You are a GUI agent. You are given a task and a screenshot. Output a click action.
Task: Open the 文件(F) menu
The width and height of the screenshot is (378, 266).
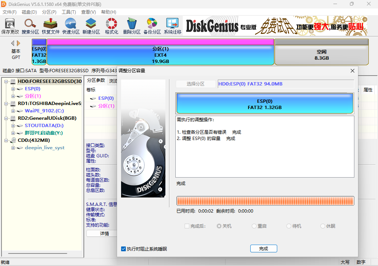[x=9, y=12]
